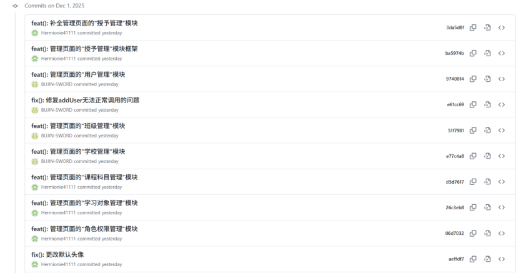Open BUJIN-SWORD profile on 用户管理 commit
The height and width of the screenshot is (273, 519).
[57, 84]
